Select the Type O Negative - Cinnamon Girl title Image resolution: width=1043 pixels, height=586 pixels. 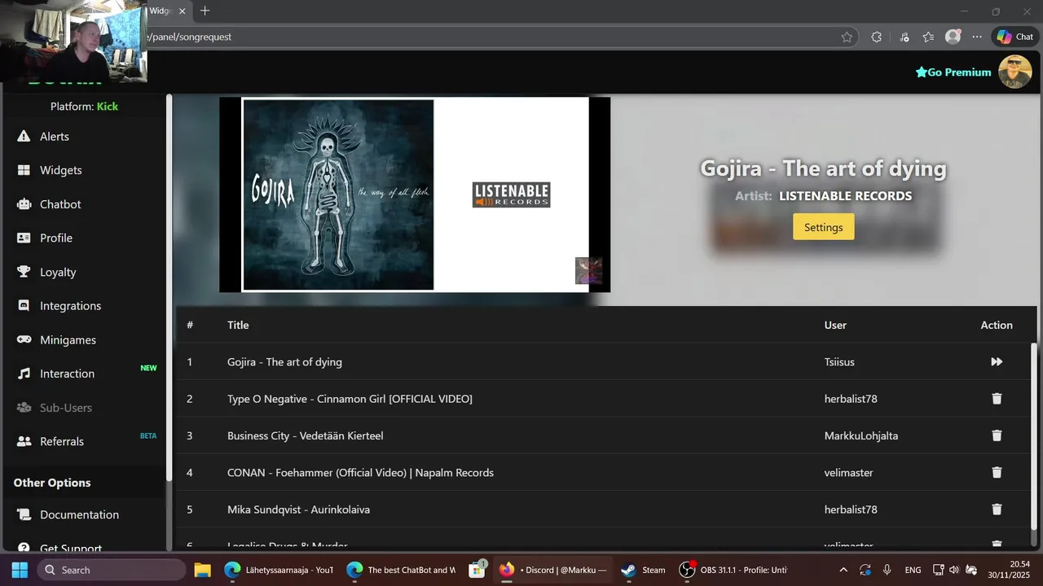point(350,399)
